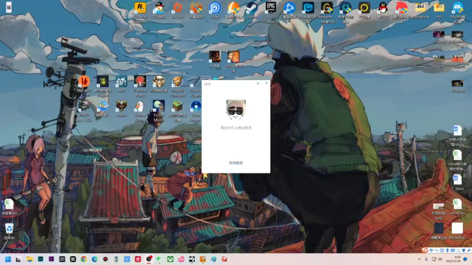The width and height of the screenshot is (472, 265).
Task: Open the red screen recorder icon on taskbar
Action: tap(106, 259)
